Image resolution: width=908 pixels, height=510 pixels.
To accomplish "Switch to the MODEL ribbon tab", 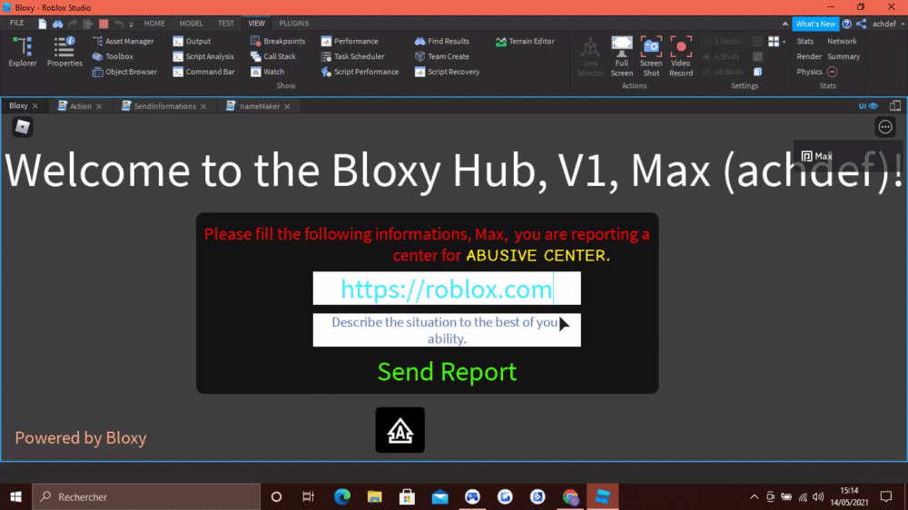I will pos(191,24).
